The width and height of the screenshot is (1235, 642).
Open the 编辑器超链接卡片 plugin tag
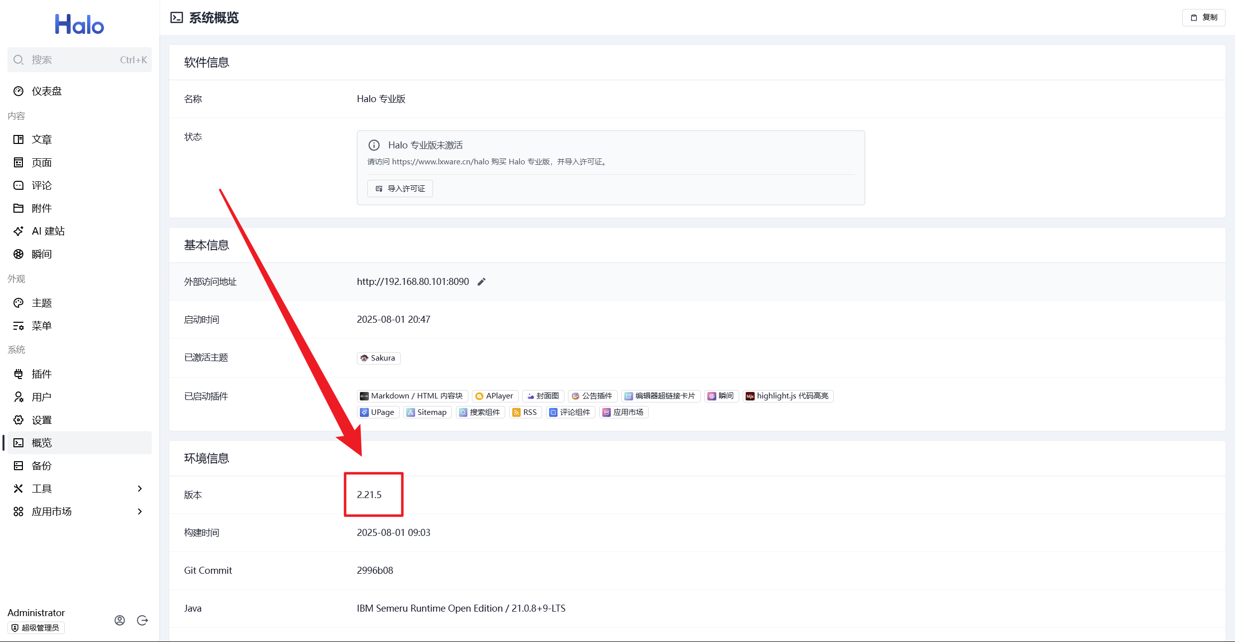tap(661, 396)
